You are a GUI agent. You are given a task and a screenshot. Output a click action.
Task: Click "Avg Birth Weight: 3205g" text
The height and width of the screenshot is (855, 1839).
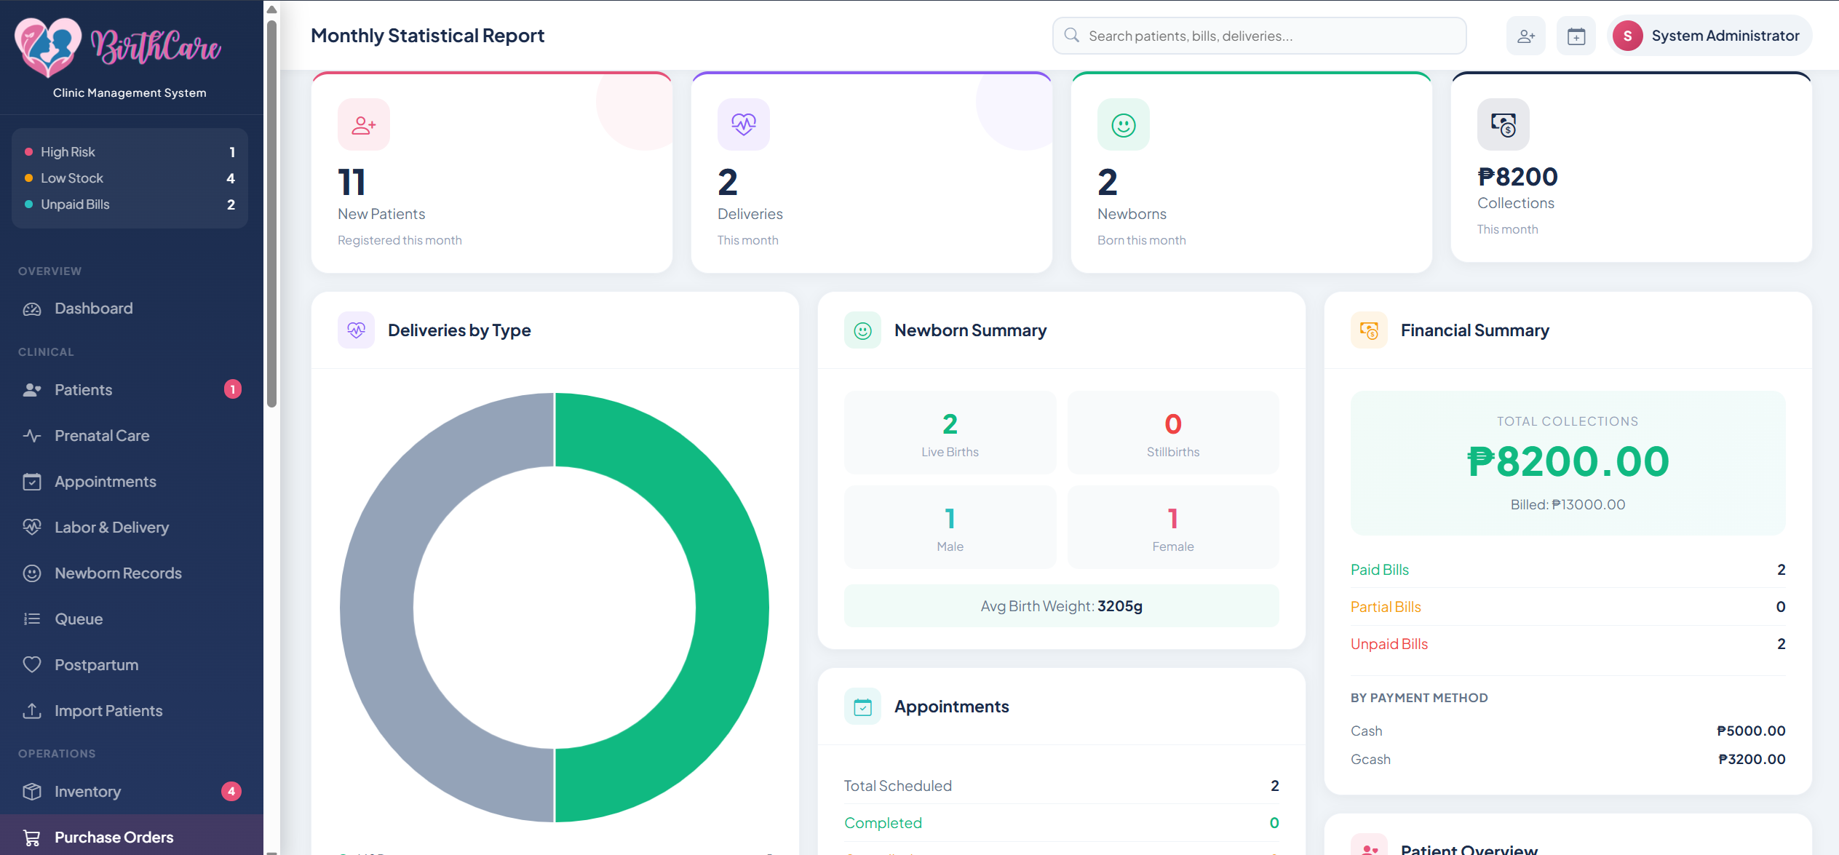[x=1062, y=606]
